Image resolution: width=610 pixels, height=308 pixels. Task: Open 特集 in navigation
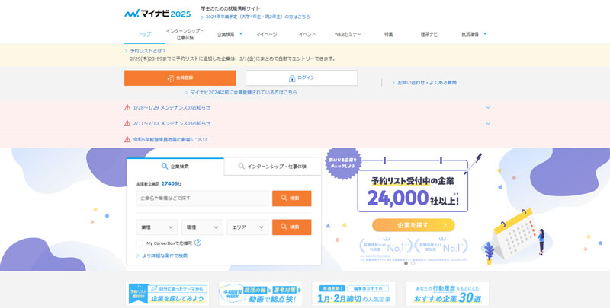point(388,34)
